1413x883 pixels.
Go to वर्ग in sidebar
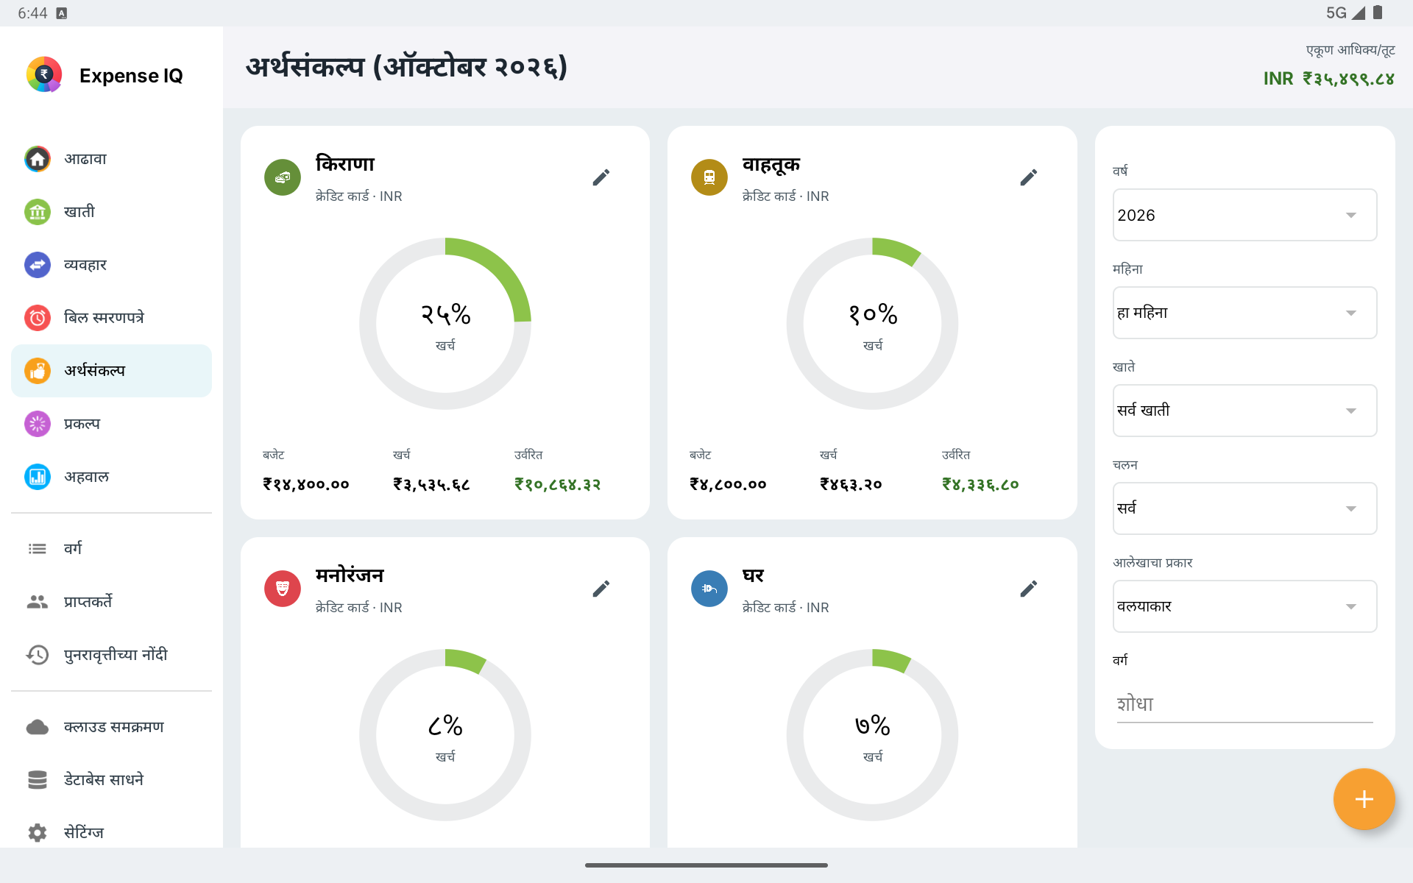[x=111, y=549]
